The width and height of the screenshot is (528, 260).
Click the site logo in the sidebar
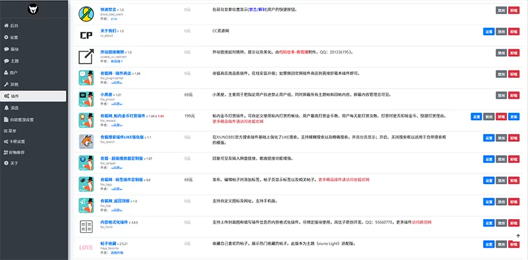point(33,9)
